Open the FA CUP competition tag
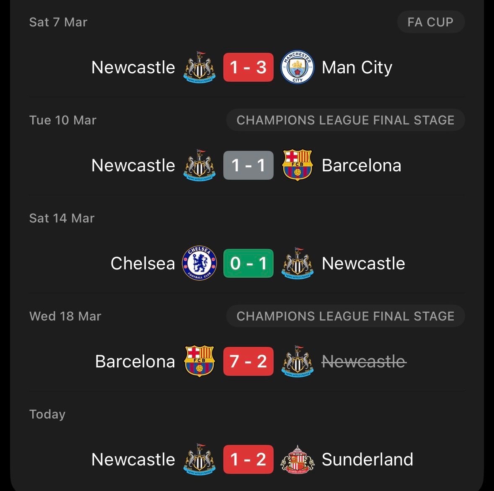The width and height of the screenshot is (494, 491). coord(430,22)
